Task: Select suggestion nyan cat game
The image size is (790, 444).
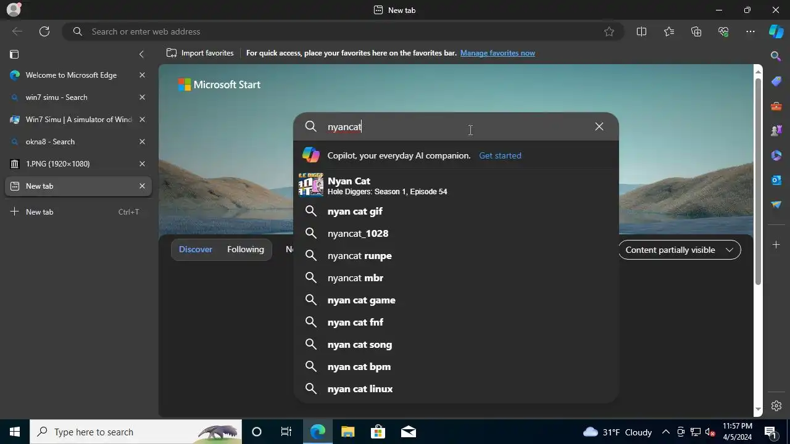Action: pyautogui.click(x=456, y=300)
